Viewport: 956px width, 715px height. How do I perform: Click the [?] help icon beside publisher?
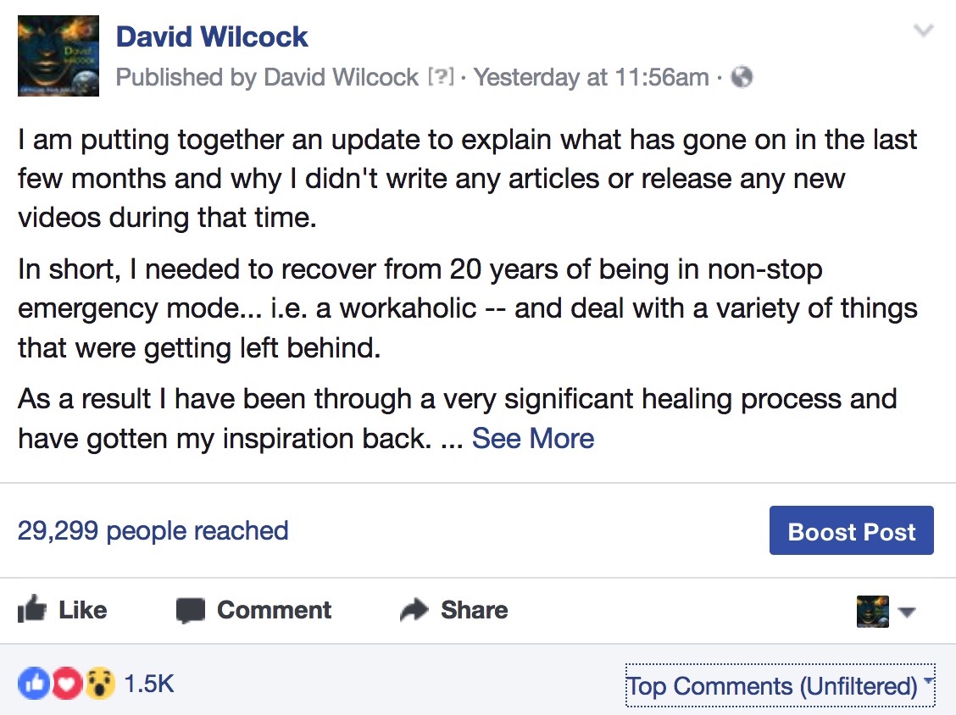tap(441, 77)
